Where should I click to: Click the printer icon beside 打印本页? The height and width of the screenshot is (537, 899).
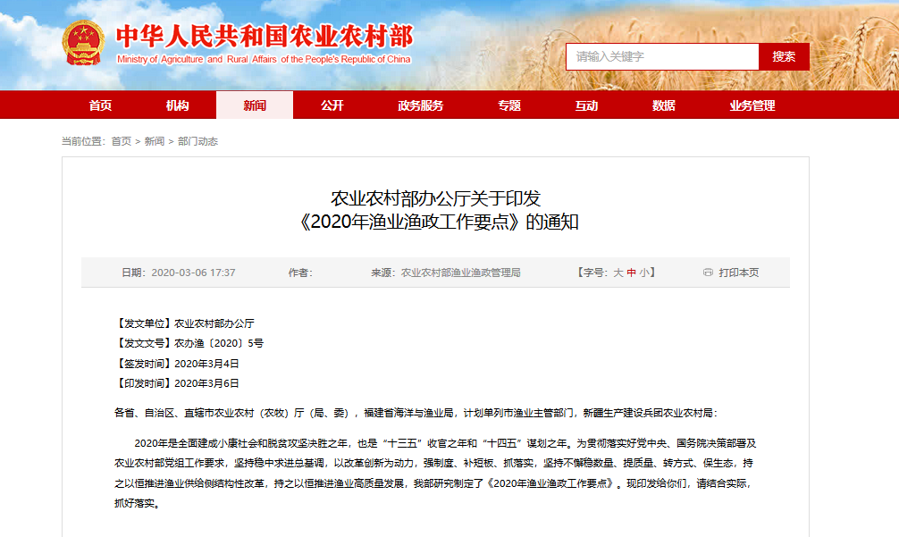[708, 273]
